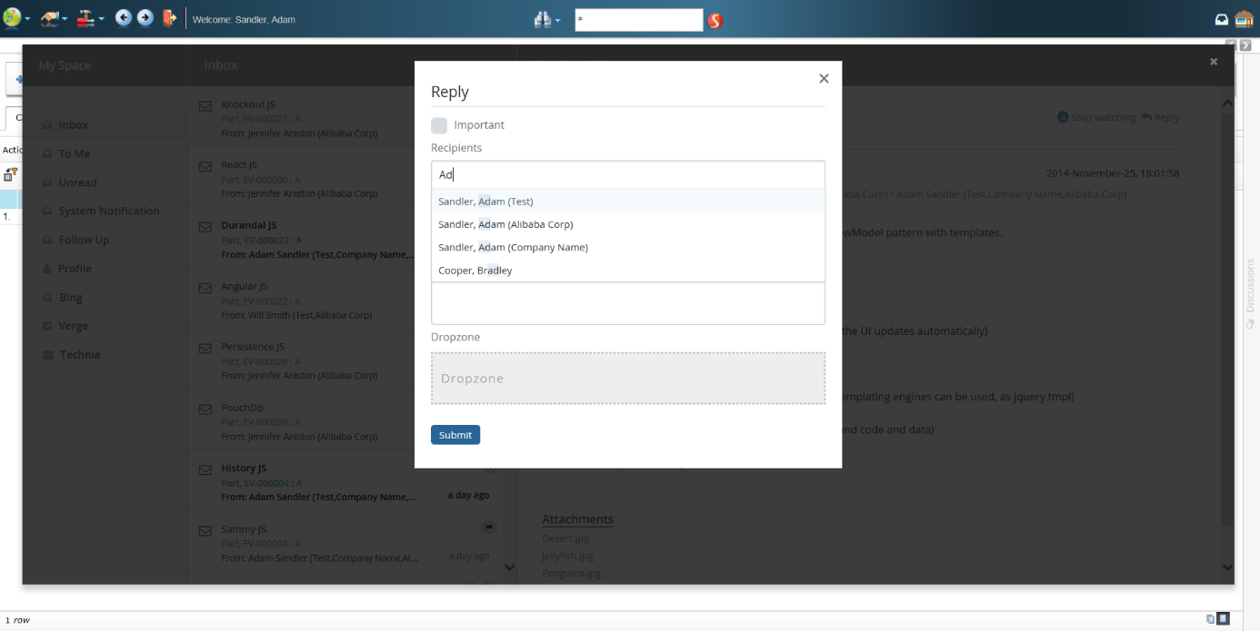The width and height of the screenshot is (1260, 631).
Task: Tick the Important checkbox
Action: (x=439, y=125)
